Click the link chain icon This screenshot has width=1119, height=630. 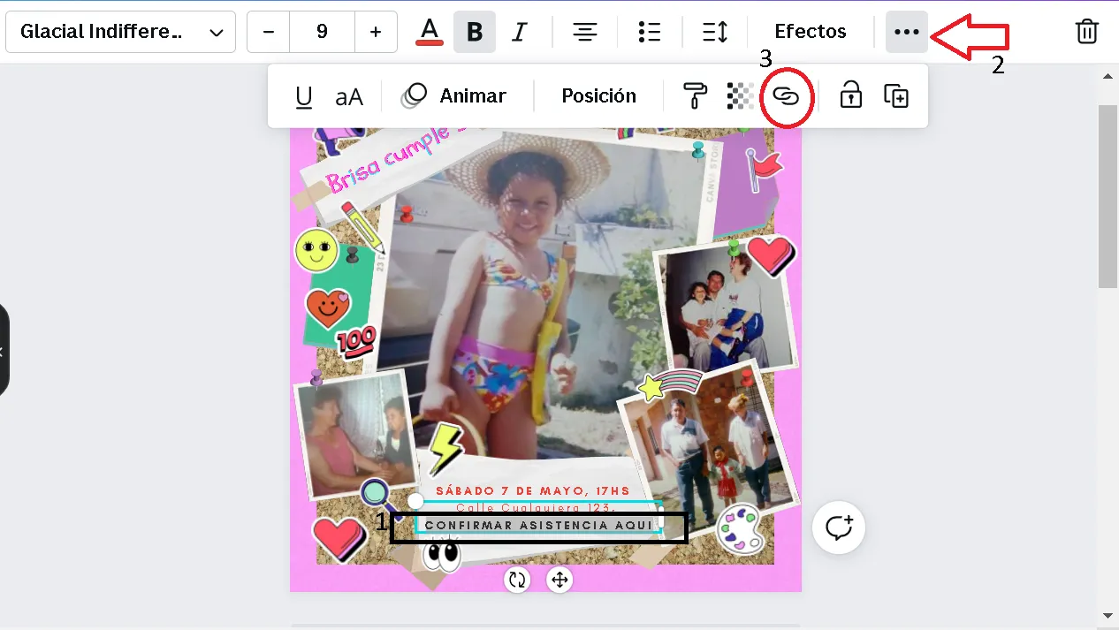786,96
